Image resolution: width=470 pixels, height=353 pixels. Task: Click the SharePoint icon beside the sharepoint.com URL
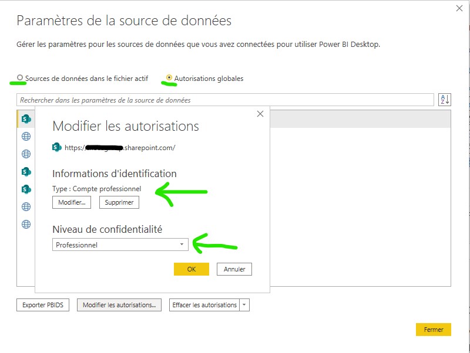(57, 147)
